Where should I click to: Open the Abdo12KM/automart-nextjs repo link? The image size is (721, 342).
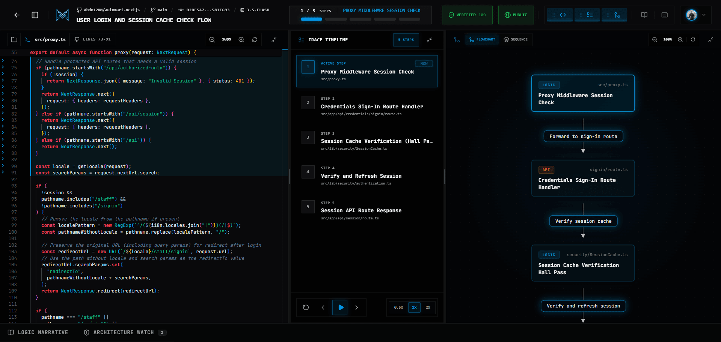click(x=108, y=10)
